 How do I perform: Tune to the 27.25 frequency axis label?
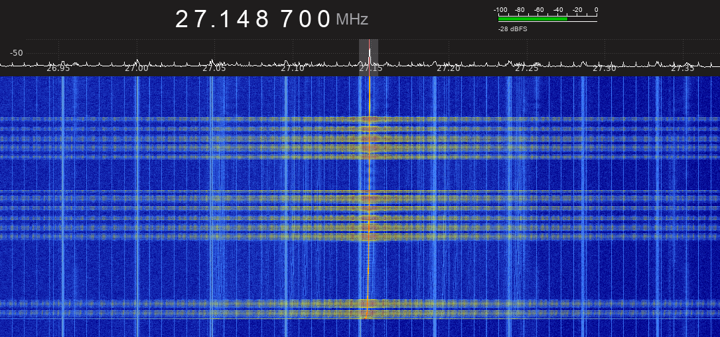pos(527,68)
